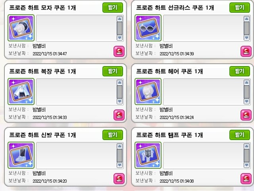Click pink reply icon on 복장 coupon mail
Image resolution: width=254 pixels, height=191 pixels.
119,115
